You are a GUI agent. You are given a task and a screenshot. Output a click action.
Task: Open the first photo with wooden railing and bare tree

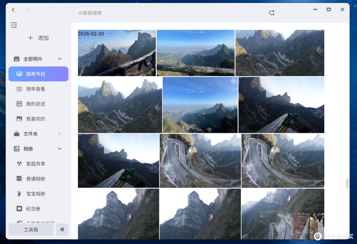point(117,53)
